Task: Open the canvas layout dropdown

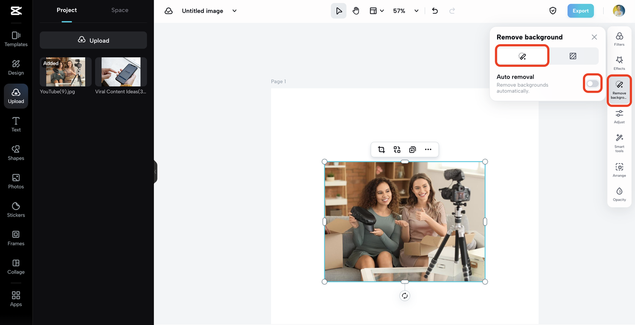Action: point(377,11)
